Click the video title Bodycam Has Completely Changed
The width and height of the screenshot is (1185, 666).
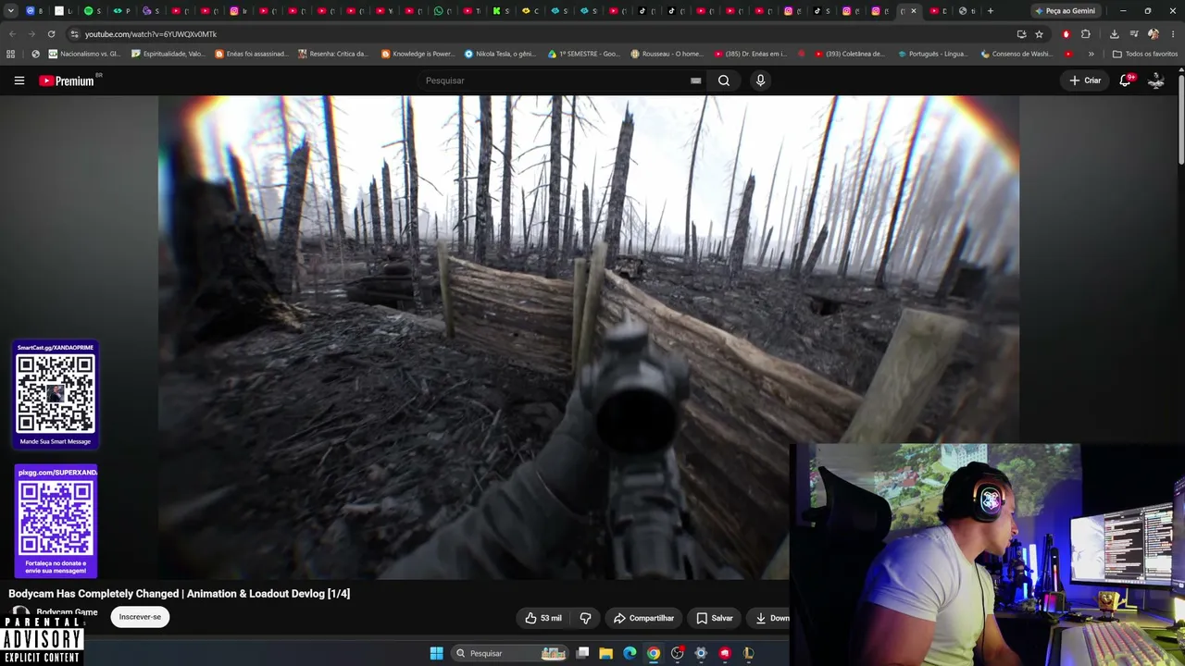coord(180,594)
